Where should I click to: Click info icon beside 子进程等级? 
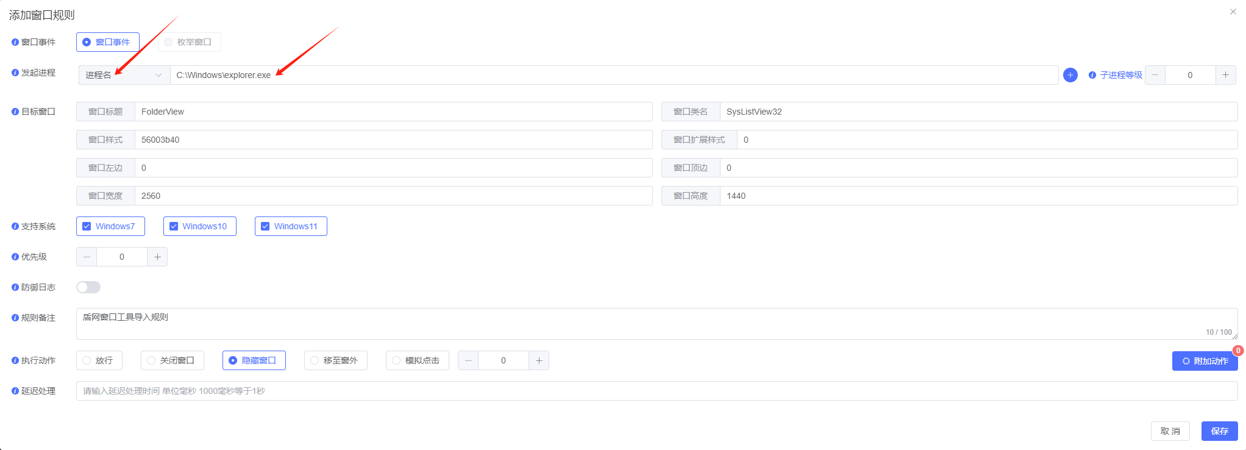pyautogui.click(x=1092, y=75)
